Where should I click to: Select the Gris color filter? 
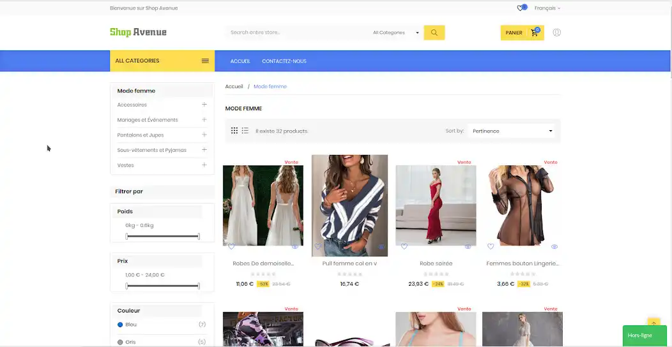pyautogui.click(x=120, y=342)
